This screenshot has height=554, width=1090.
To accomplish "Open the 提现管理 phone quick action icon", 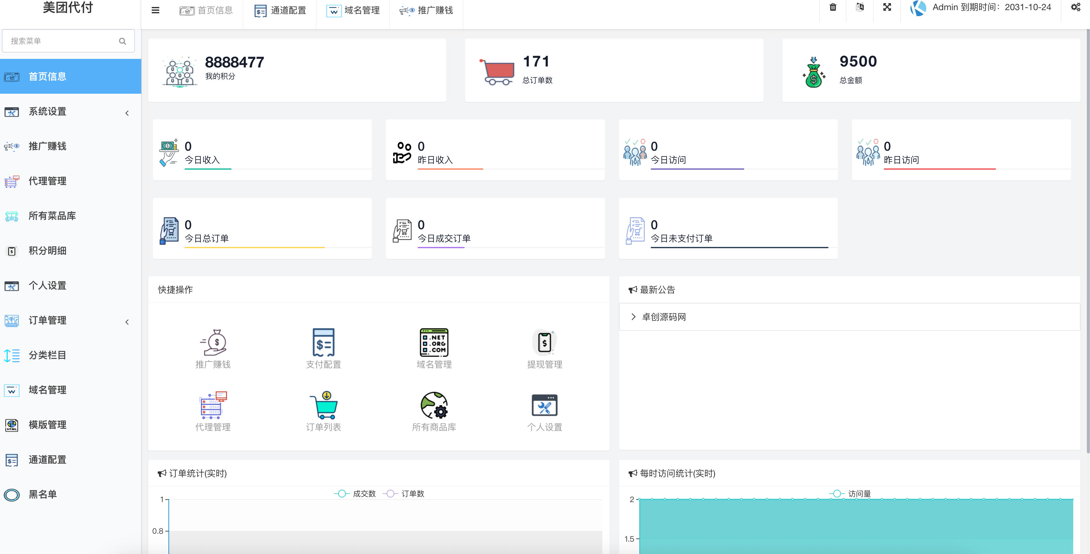I will click(545, 342).
